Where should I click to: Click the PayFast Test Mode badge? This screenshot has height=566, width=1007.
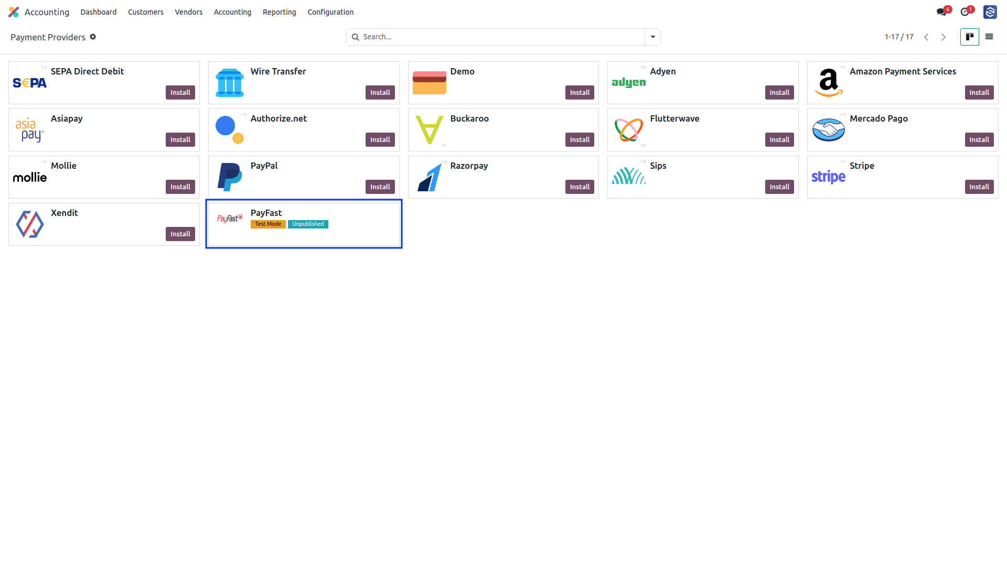click(x=268, y=224)
